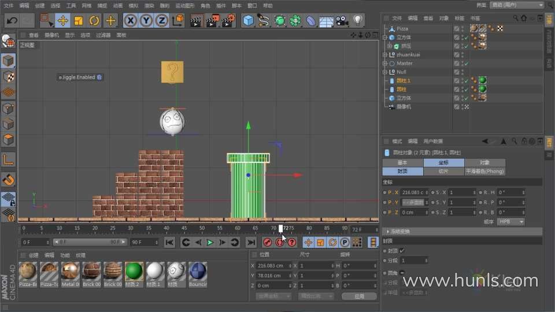The image size is (555, 312).
Task: Activate the Move tool in top toolbar
Action: [x=62, y=21]
